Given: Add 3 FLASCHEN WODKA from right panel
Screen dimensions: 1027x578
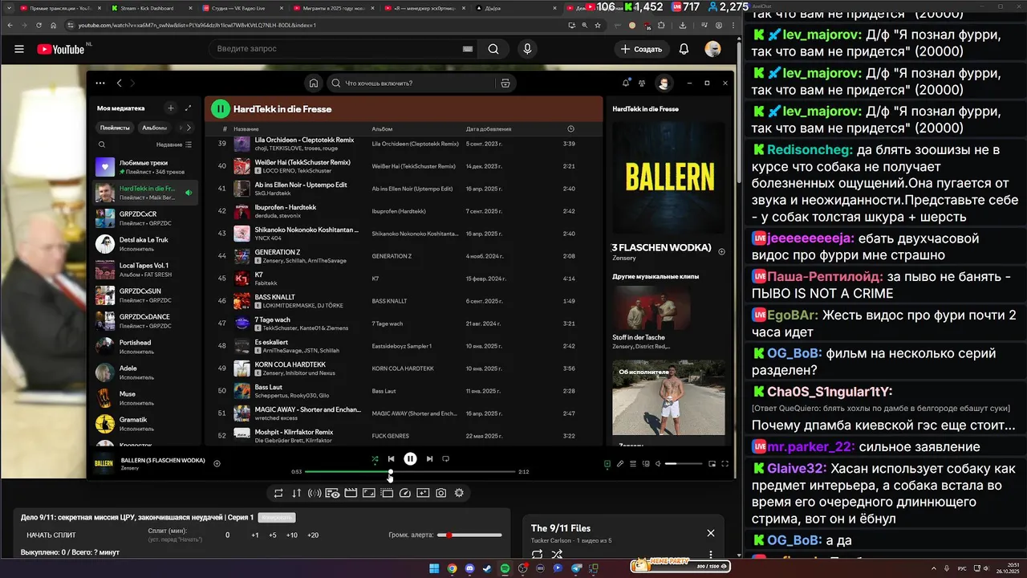Looking at the screenshot, I should click(x=721, y=252).
